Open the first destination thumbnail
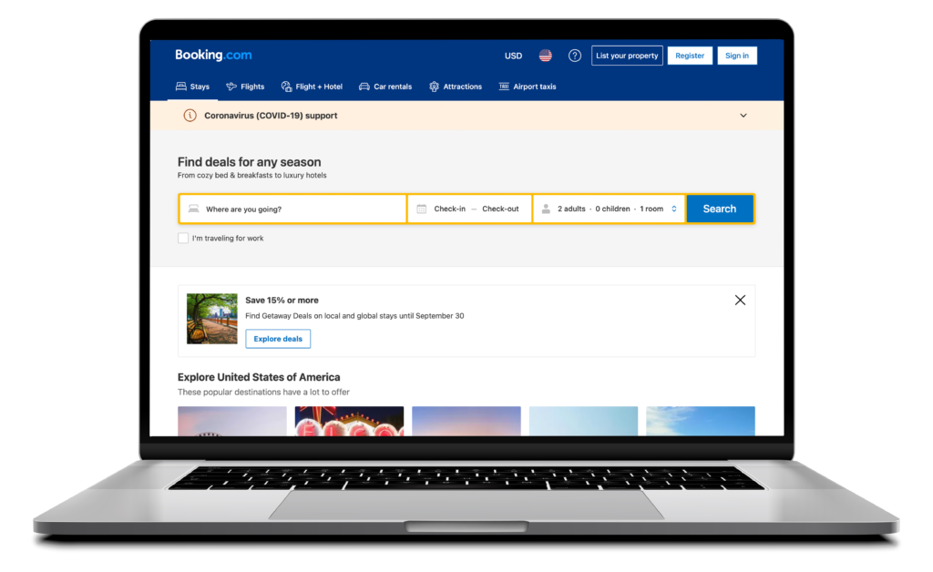The height and width of the screenshot is (572, 933). (x=232, y=421)
